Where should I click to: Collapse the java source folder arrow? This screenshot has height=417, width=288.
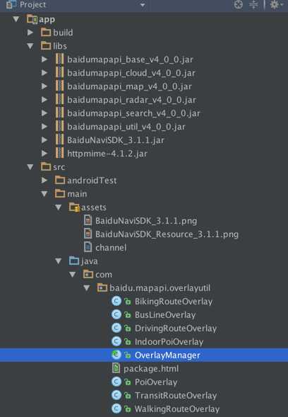(x=59, y=261)
